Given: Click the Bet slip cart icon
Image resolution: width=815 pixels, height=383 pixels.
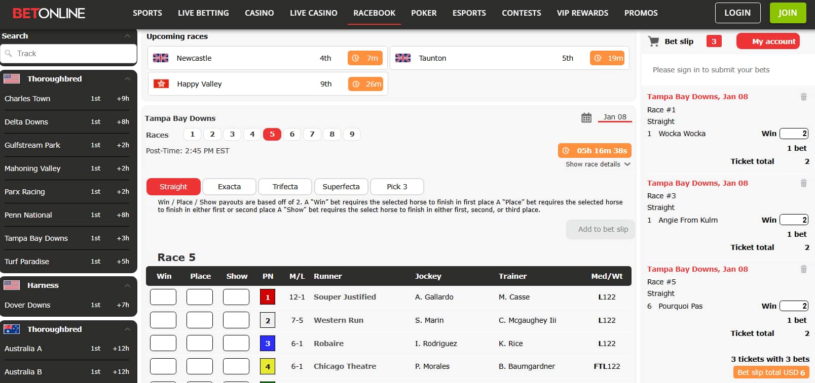Looking at the screenshot, I should 653,41.
